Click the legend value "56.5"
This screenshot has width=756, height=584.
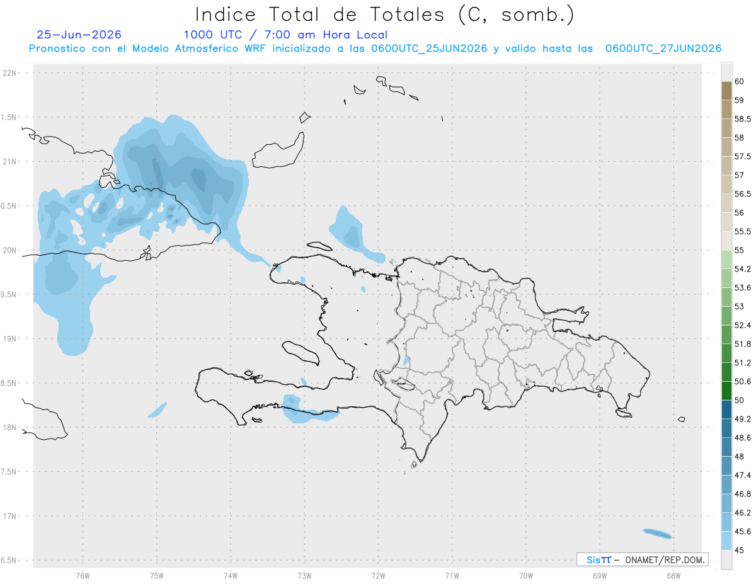pos(743,194)
